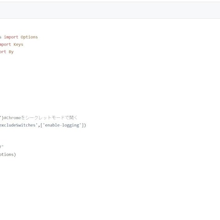The image size is (220, 220).
Task: Click the 'enable-logging' string
Action: [x=62, y=125]
